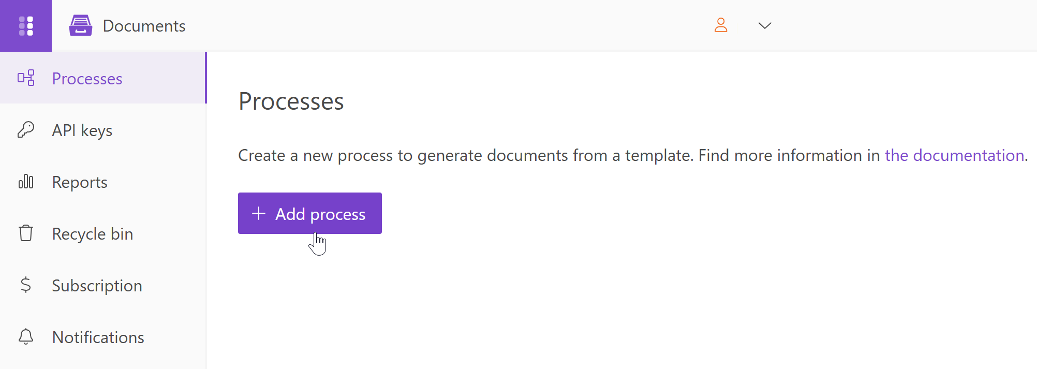Click the Documents title in the header
The height and width of the screenshot is (369, 1037).
[144, 25]
